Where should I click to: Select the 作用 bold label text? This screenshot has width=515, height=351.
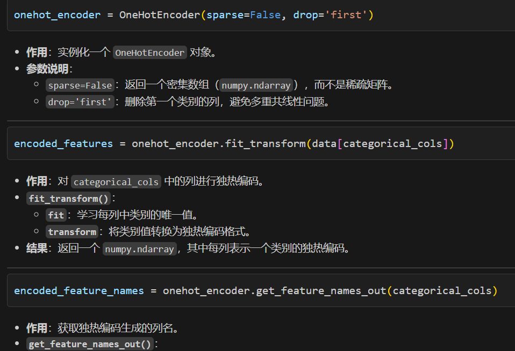[x=37, y=328]
